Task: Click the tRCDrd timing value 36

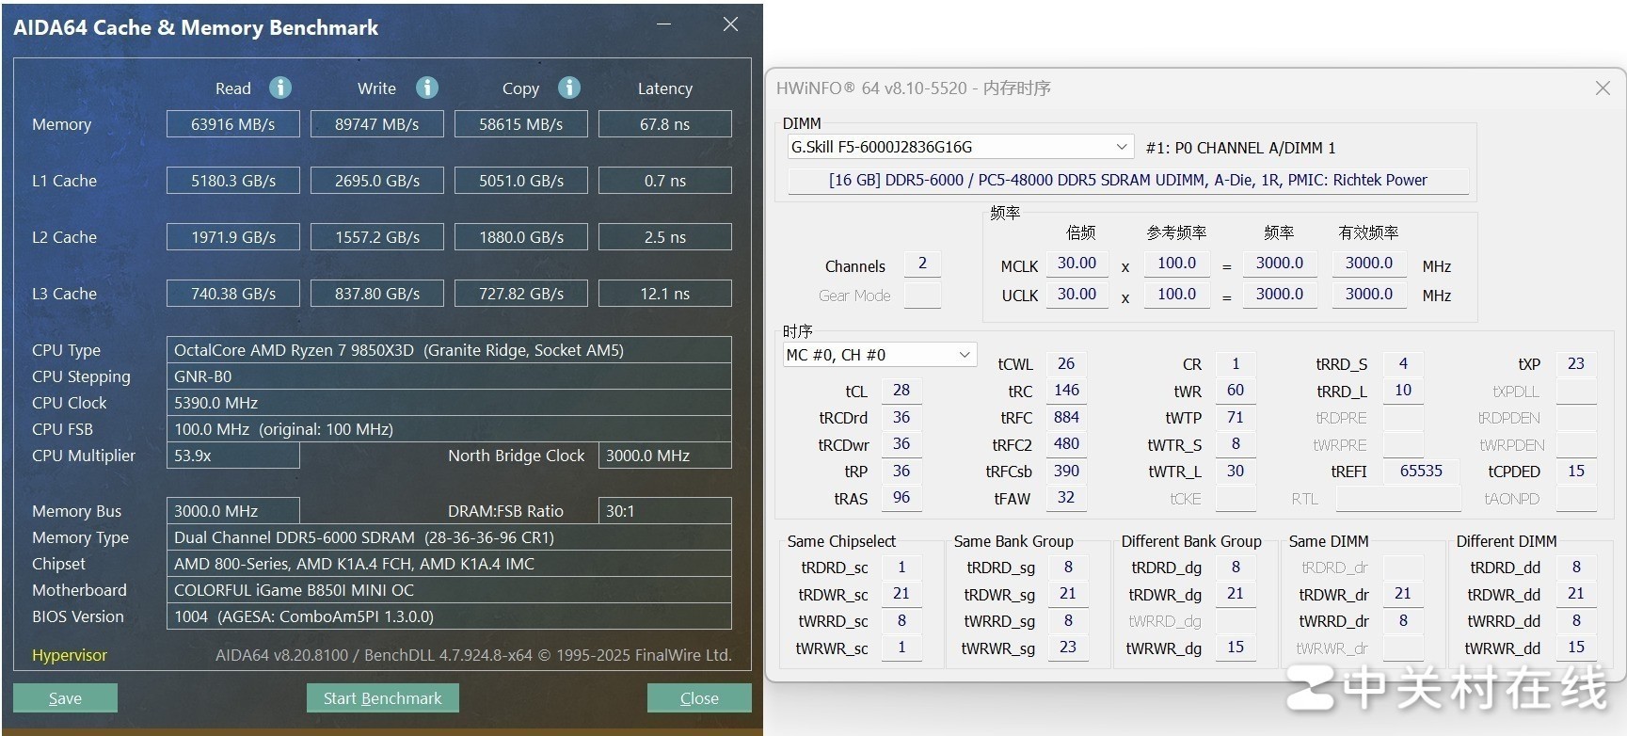Action: (x=901, y=417)
